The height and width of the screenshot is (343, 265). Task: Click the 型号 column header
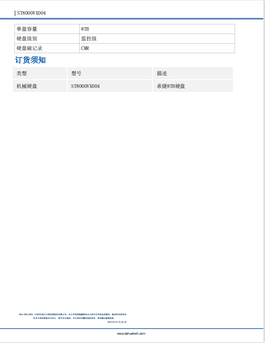point(110,73)
